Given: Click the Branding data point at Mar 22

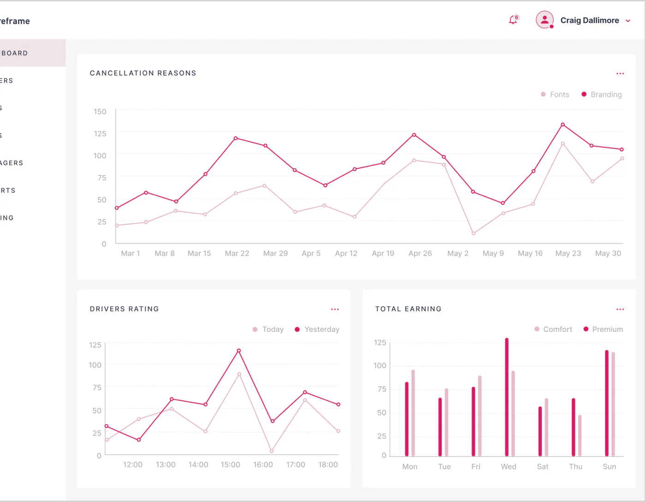Looking at the screenshot, I should [236, 138].
